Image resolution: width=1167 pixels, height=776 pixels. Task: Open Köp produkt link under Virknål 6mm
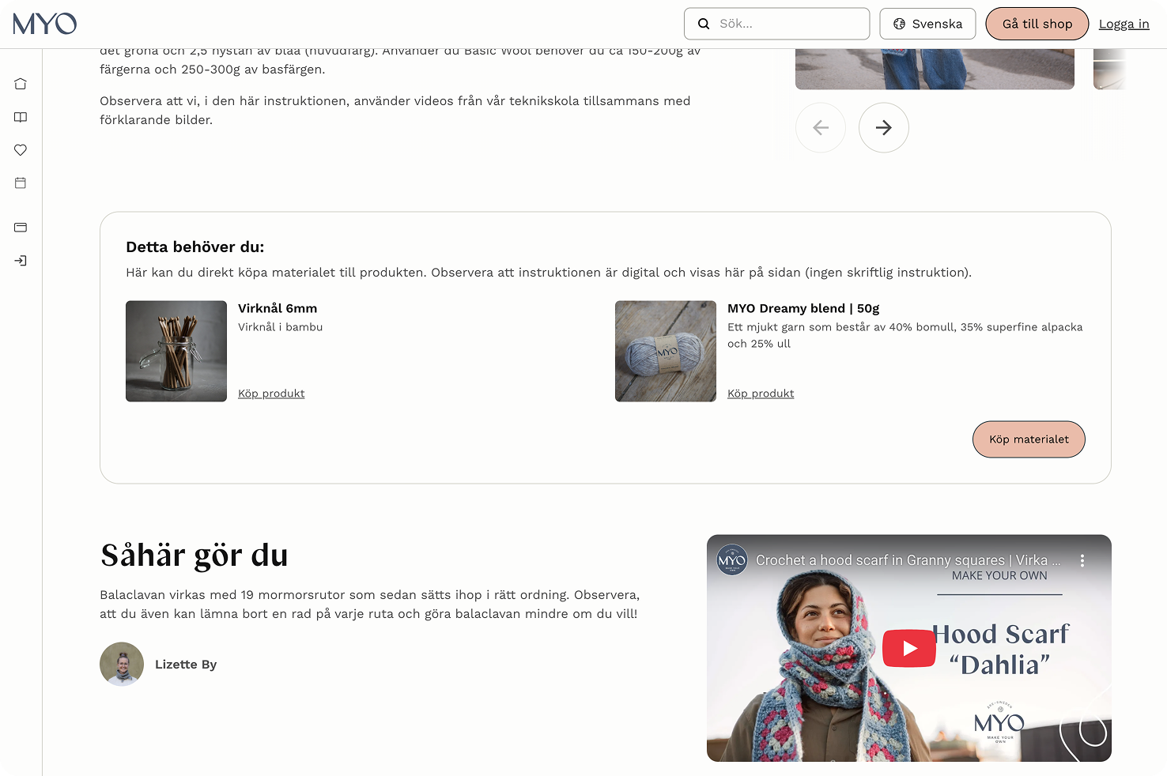click(271, 393)
